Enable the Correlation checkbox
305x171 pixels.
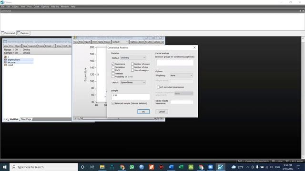click(x=113, y=67)
